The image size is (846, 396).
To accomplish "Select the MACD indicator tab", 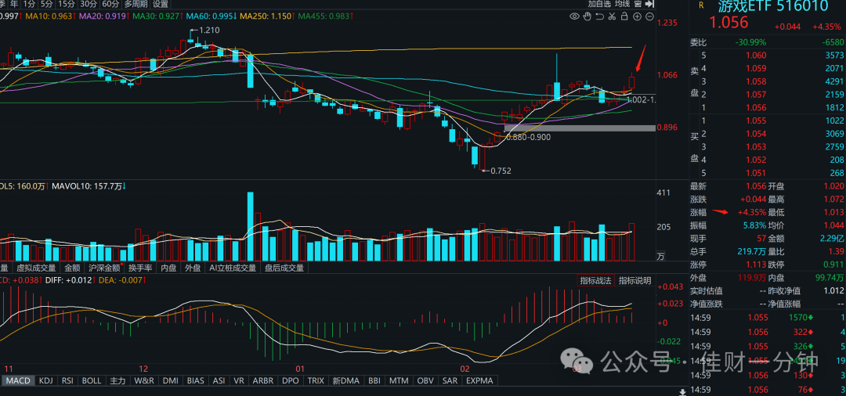I will click(x=18, y=380).
